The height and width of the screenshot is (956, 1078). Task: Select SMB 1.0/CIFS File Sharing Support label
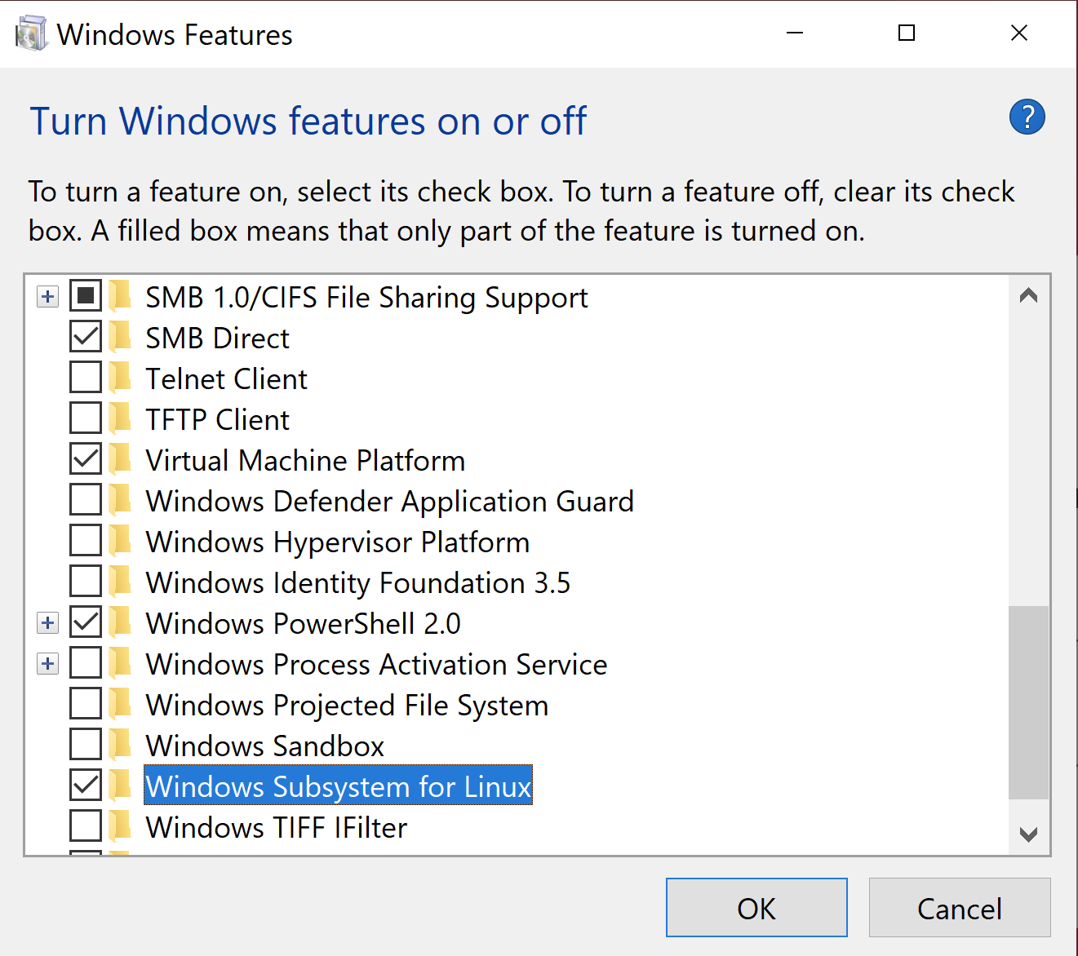[366, 298]
